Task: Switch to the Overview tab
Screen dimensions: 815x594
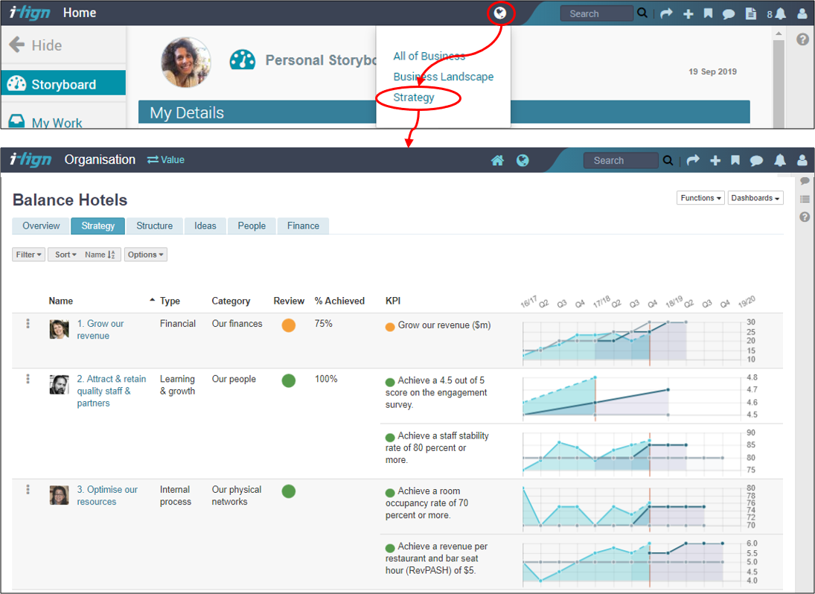Action: [x=41, y=226]
